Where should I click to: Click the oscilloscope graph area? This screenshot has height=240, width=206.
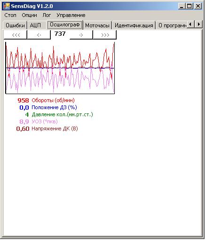pyautogui.click(x=60, y=68)
